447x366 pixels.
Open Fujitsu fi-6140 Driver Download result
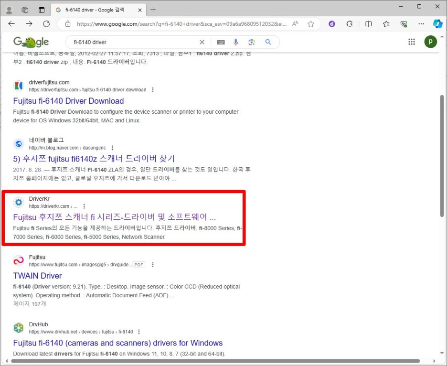[68, 101]
